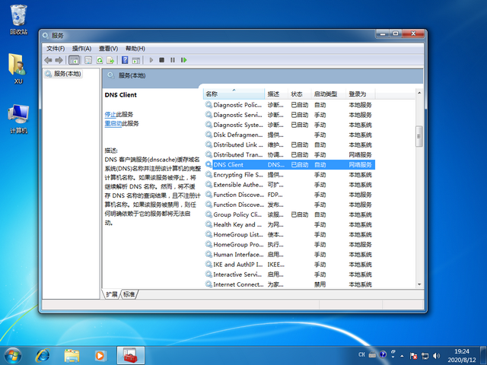The image size is (487, 365).
Task: Open the 查看(V) menu
Action: (x=108, y=49)
